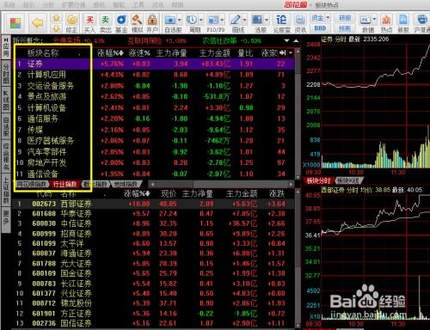Switch to the 行业指数 tab
Viewport: 430px width, 330px height.
[x=65, y=184]
